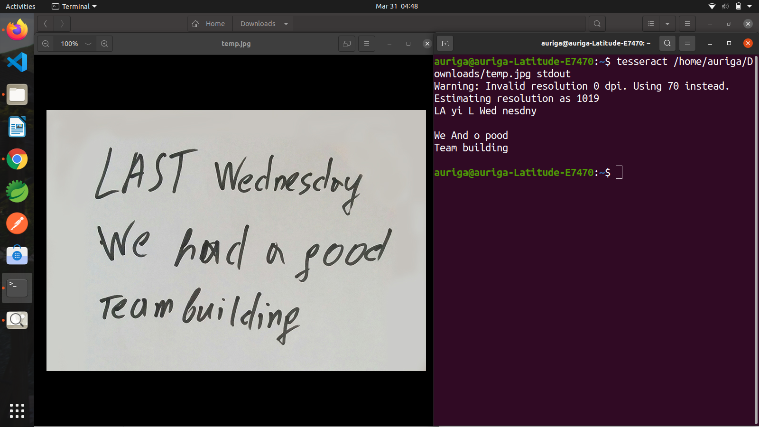Search files in the file manager

(x=597, y=24)
